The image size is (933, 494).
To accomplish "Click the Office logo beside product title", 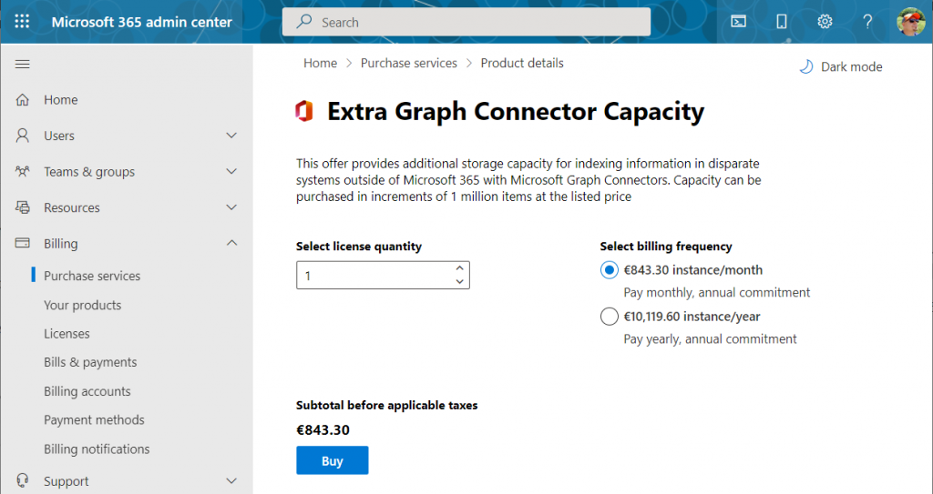I will [x=304, y=111].
